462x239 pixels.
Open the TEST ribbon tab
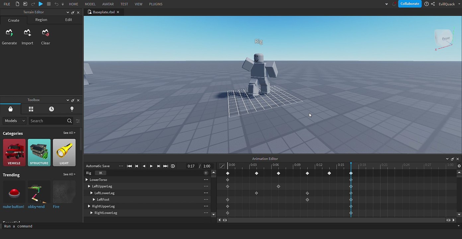pyautogui.click(x=124, y=4)
